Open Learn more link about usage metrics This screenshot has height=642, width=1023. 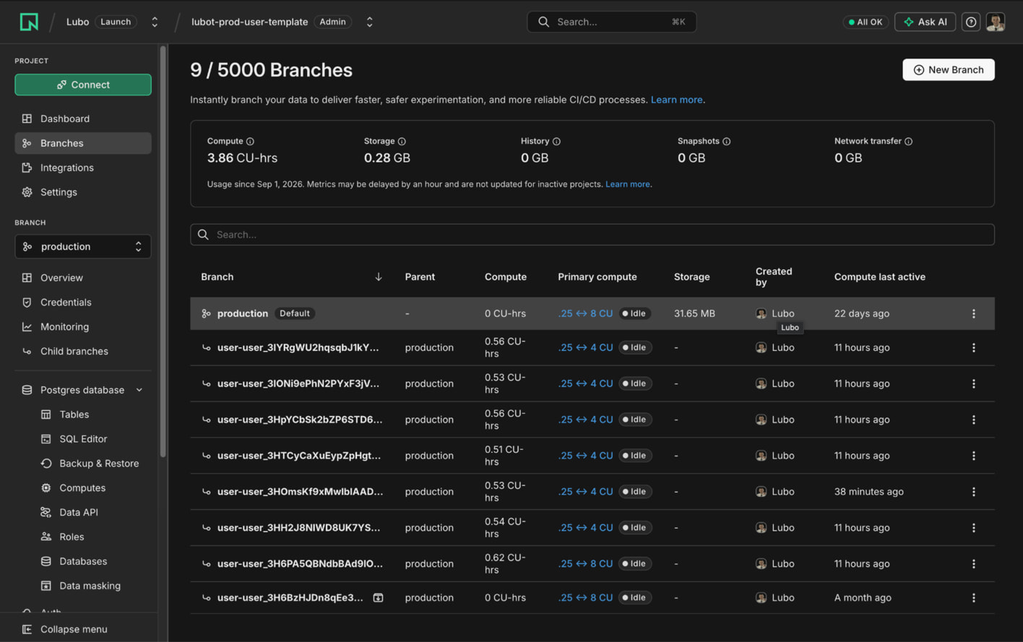tap(628, 184)
